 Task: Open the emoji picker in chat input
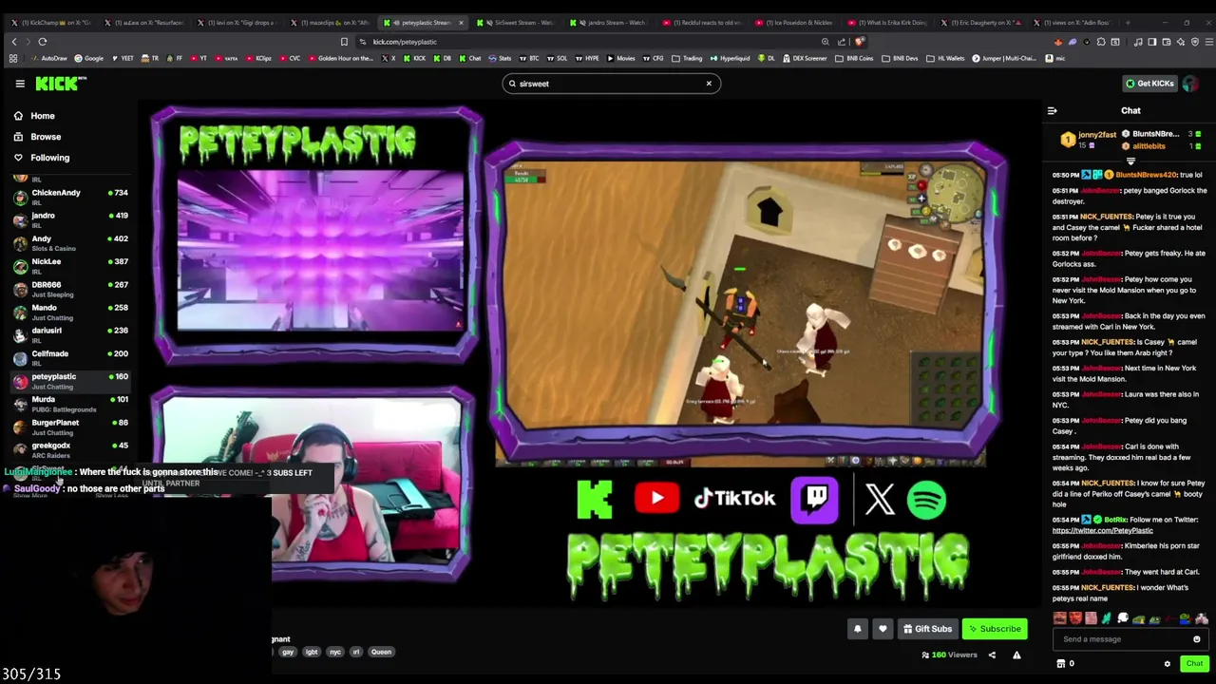(x=1197, y=639)
